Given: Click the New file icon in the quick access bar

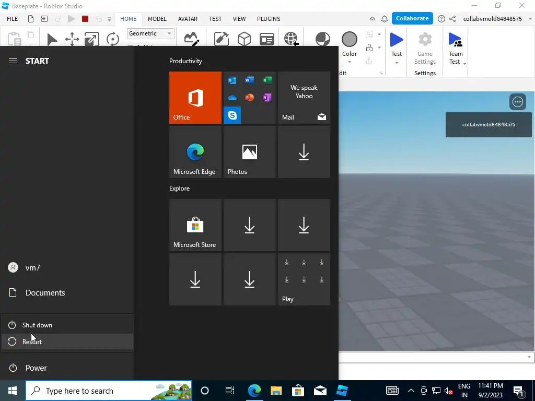Looking at the screenshot, I should 31,19.
